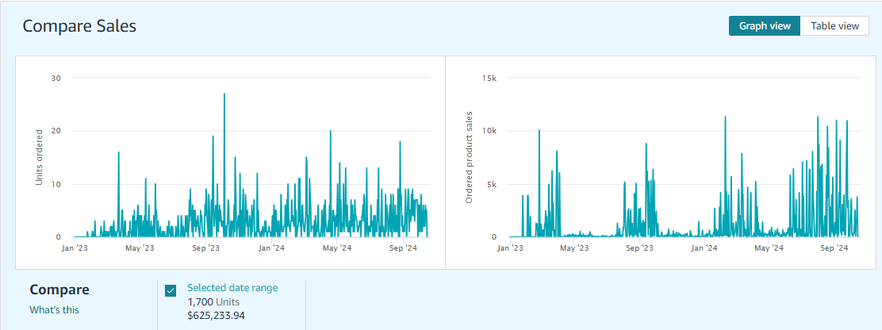Click the 1,700 Units total
Image resolution: width=882 pixels, height=330 pixels.
coord(213,301)
